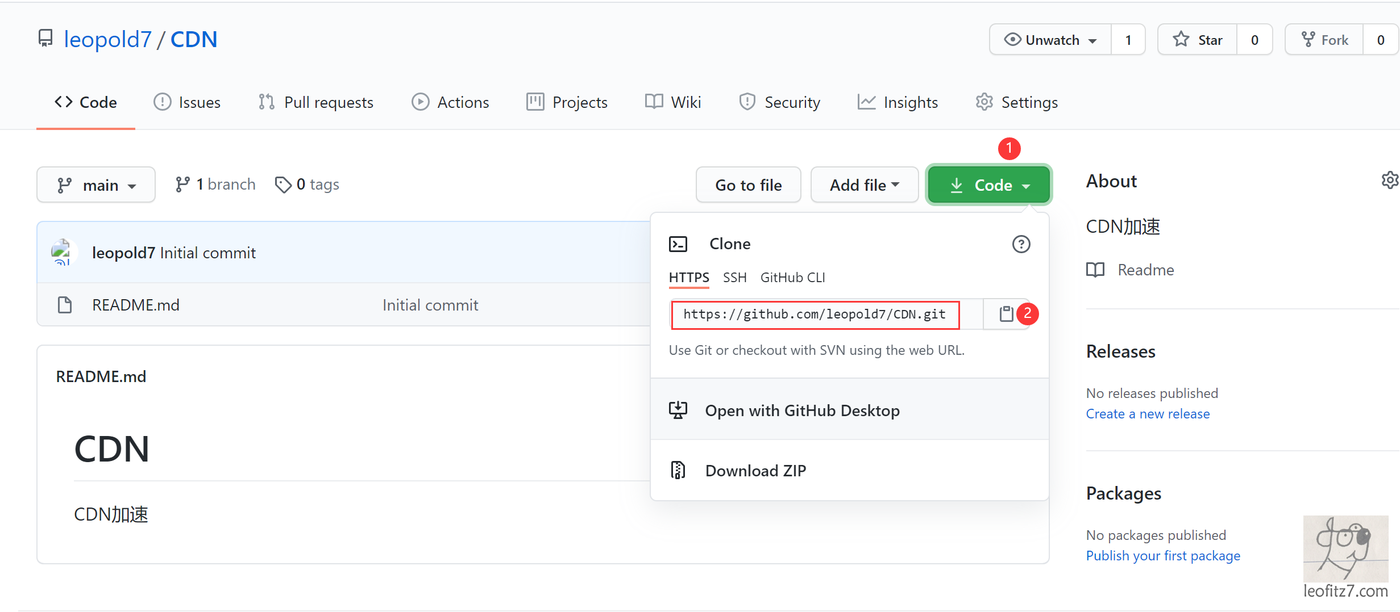This screenshot has height=612, width=1400.
Task: Click the ZIP file icon
Action: coord(678,471)
